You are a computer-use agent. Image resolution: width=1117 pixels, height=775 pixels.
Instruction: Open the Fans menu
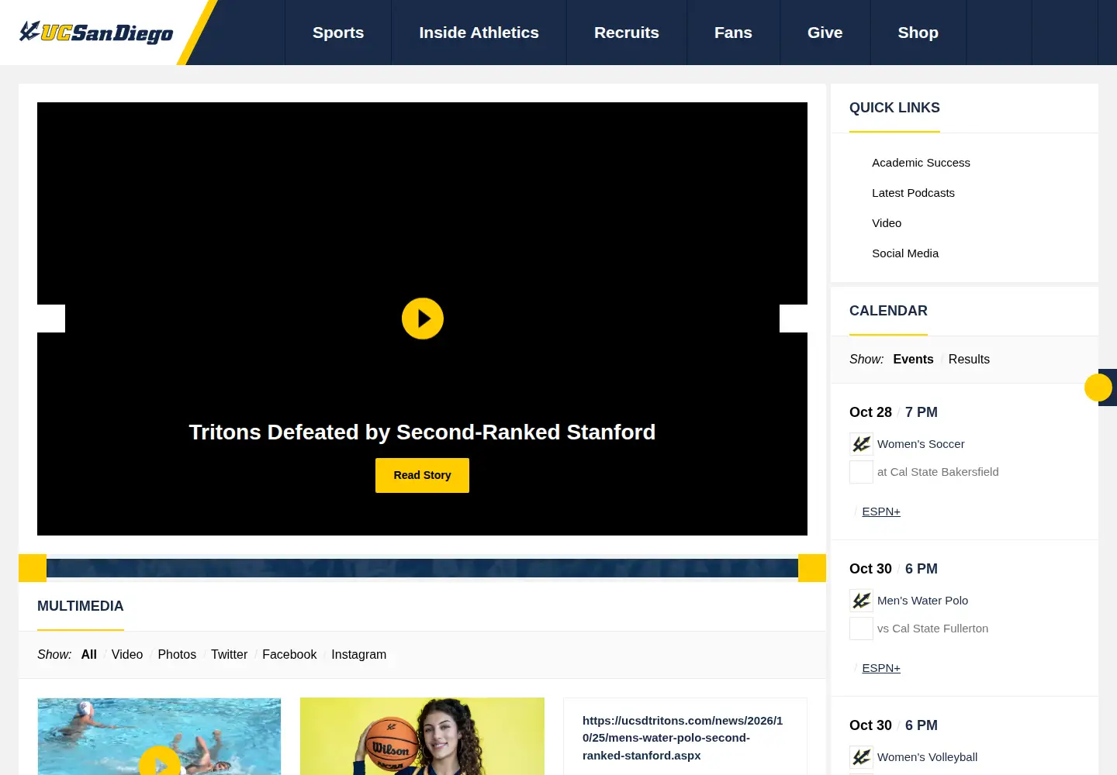[733, 33]
